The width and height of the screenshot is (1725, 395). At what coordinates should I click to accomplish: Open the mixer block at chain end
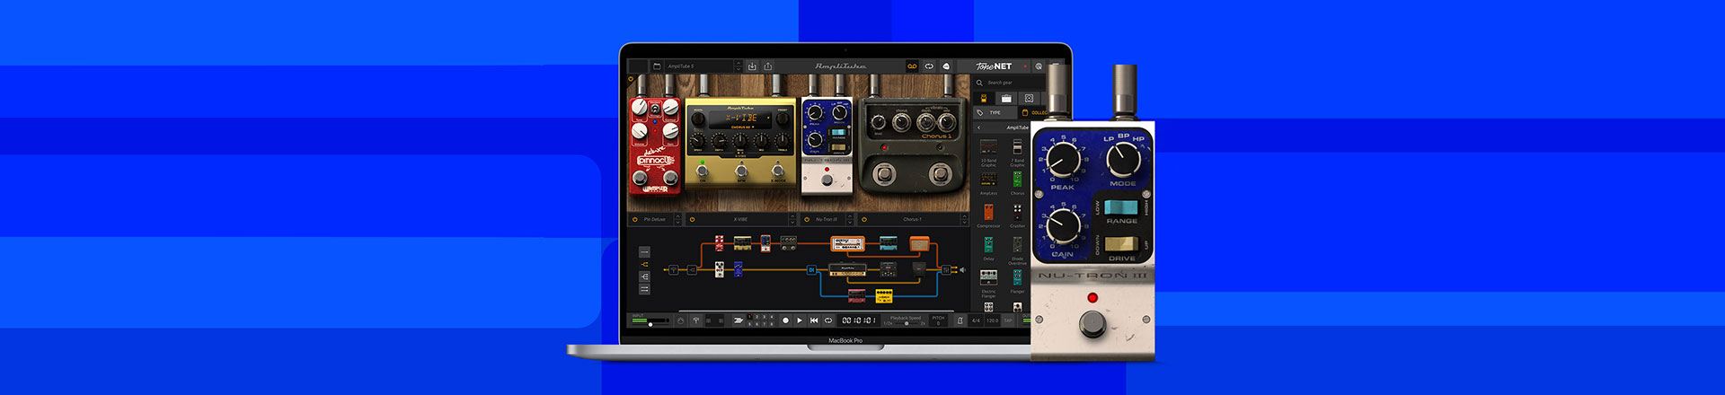pyautogui.click(x=945, y=269)
